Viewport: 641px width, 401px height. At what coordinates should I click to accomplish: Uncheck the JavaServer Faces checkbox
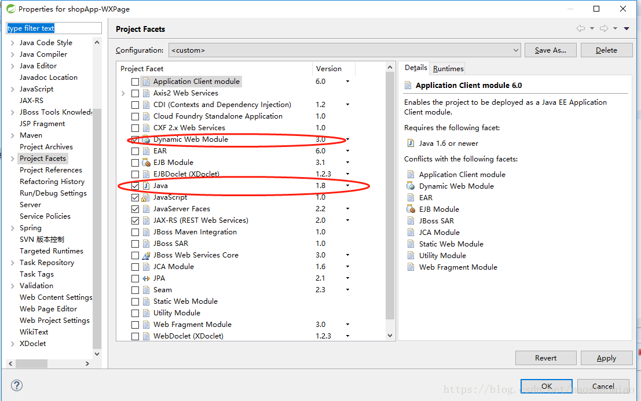[135, 209]
